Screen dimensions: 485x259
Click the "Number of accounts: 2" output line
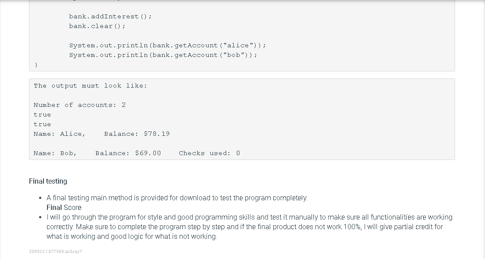point(80,105)
